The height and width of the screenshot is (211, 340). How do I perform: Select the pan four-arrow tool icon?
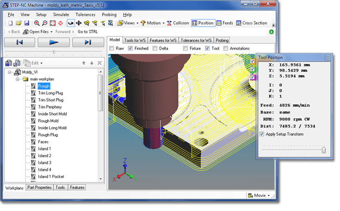[79, 23]
